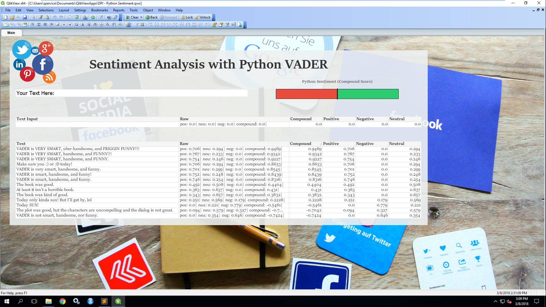Open the Quick Chart wizard icon

point(85,17)
